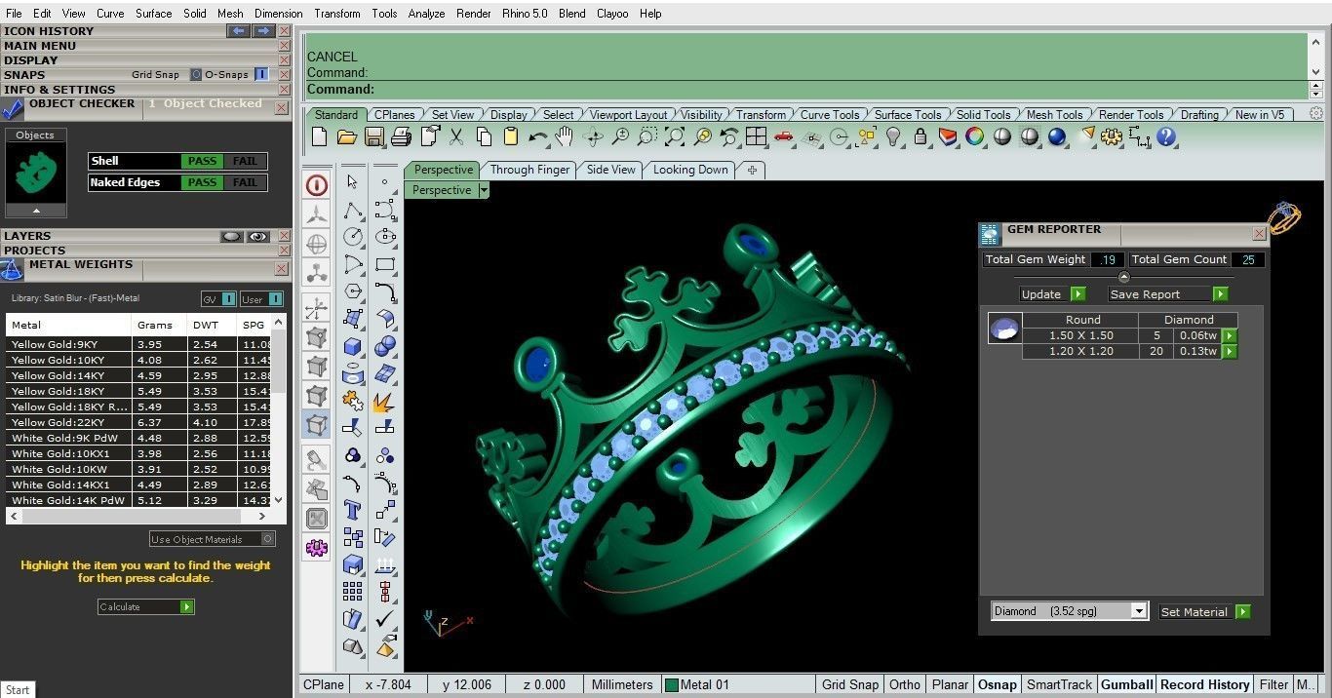The image size is (1332, 698).
Task: Toggle the O-Snaps switch in Snaps panel
Action: [261, 74]
